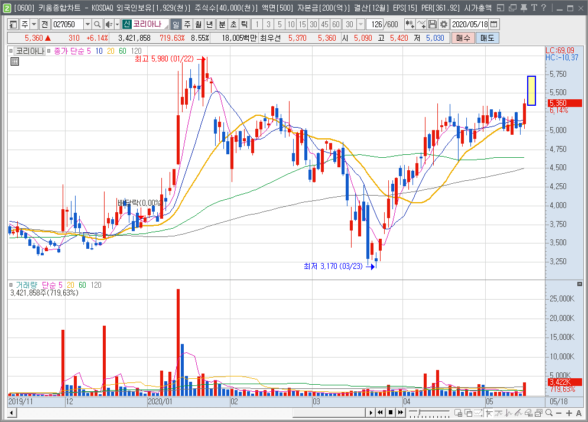Choose the 15 interval button
Screen dimensions: 588x422
tap(302, 24)
